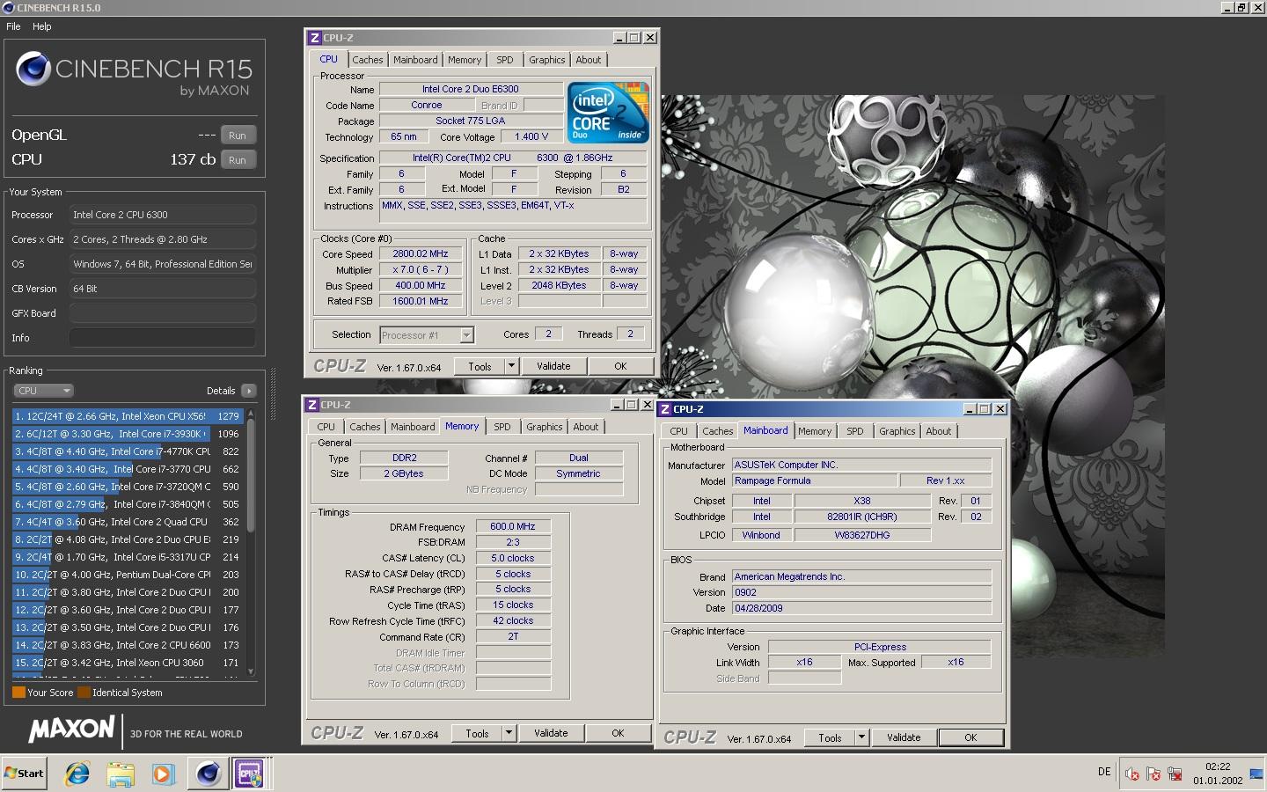The height and width of the screenshot is (792, 1267).
Task: Click the MAXON logo
Action: [71, 729]
